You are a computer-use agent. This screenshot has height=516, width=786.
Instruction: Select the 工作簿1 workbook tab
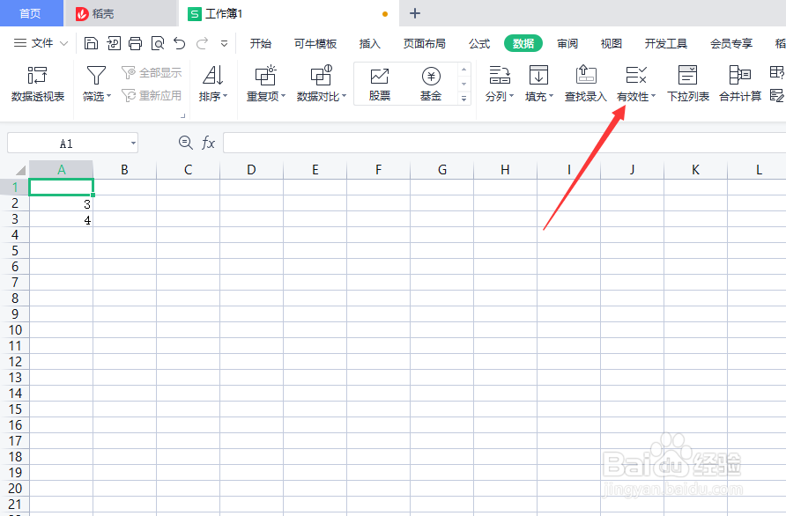coord(288,13)
